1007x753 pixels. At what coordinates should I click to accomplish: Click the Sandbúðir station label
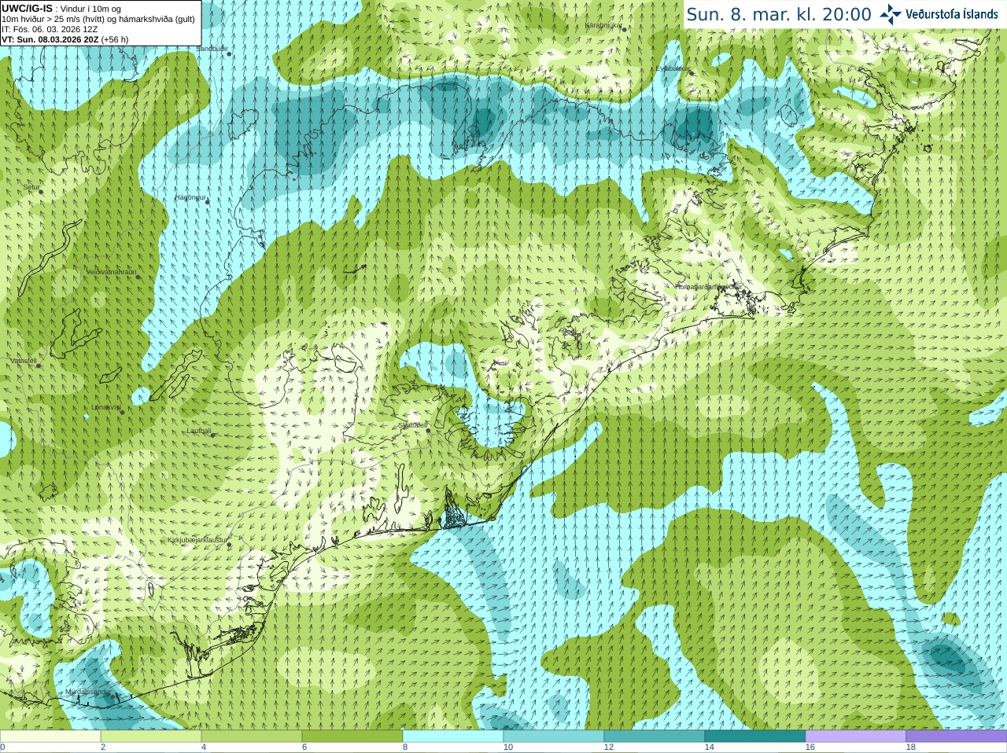[x=212, y=49]
